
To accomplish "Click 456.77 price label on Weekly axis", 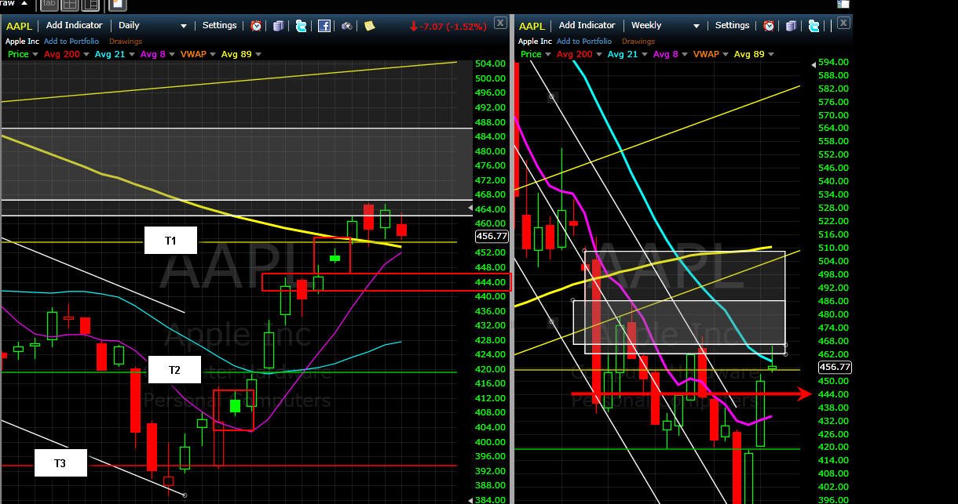I will [x=834, y=367].
